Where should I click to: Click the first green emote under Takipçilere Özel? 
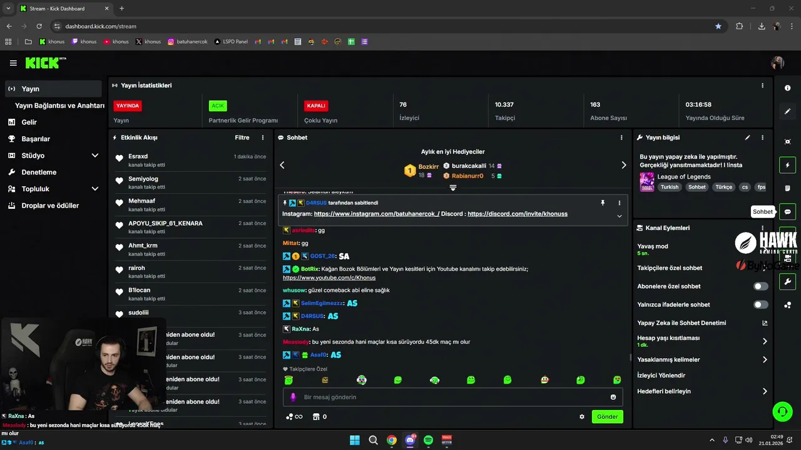(x=288, y=380)
